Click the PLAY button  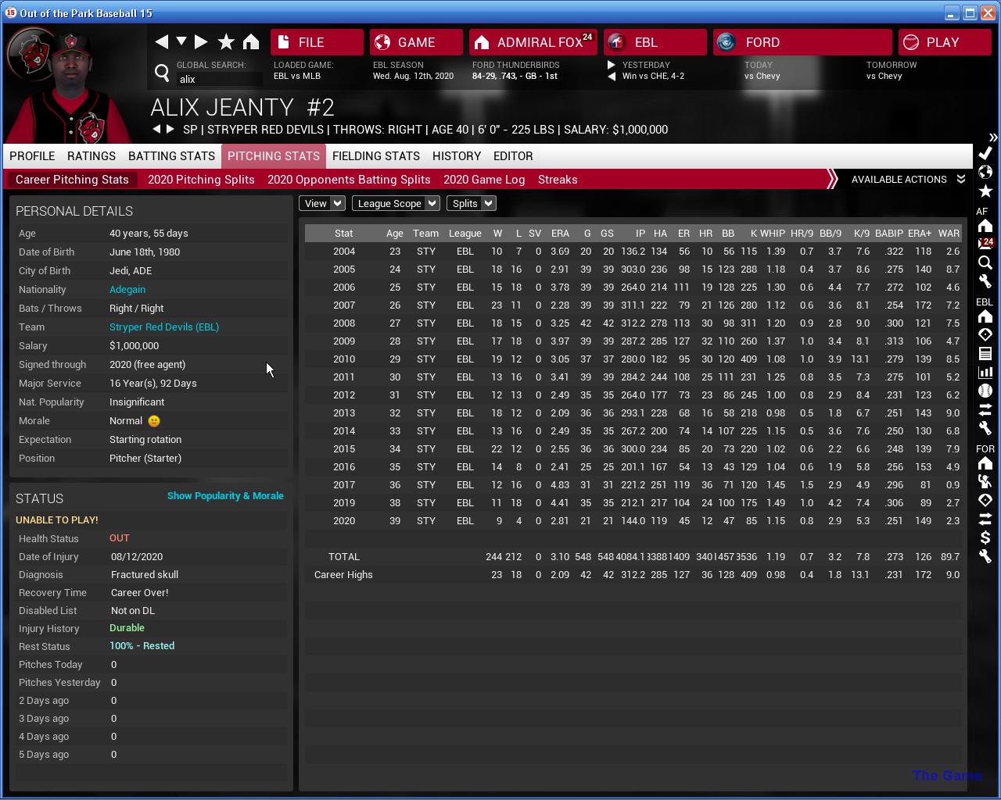point(945,42)
